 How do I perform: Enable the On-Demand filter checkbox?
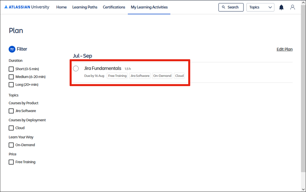pyautogui.click(x=11, y=145)
